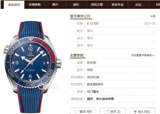Screen dimensions: 160x114
Task: Open the 表款首页 tab
Action: click(x=14, y=5)
